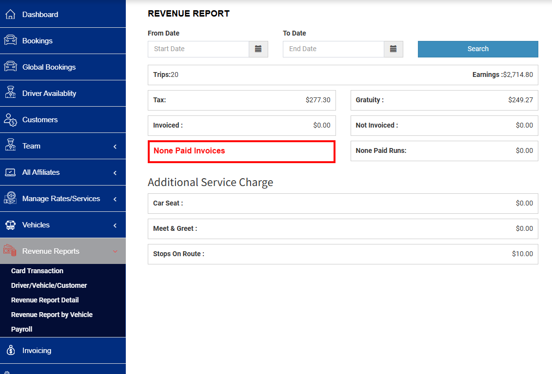Click the Stops On Route $10.00 value
Viewport: 552px width, 374px height.
pos(522,254)
